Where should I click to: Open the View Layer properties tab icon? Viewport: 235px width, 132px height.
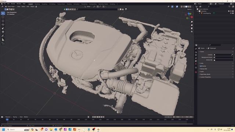click(196, 58)
